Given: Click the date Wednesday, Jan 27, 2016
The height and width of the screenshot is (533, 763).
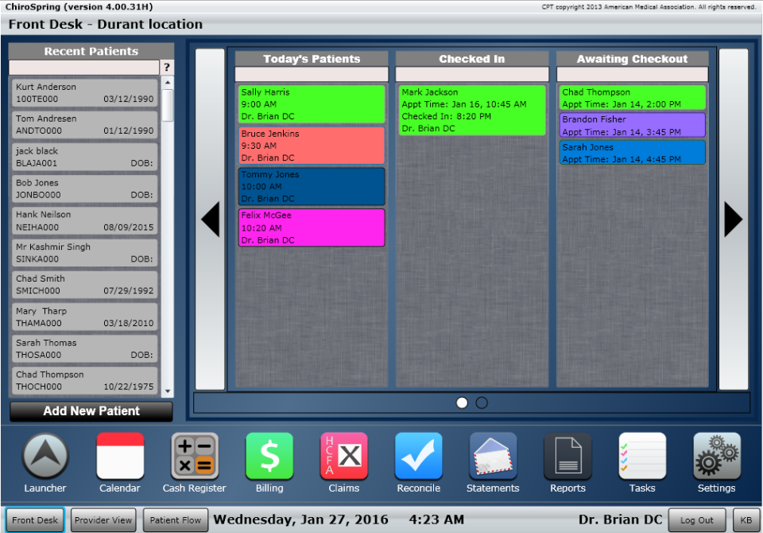Looking at the screenshot, I should [300, 519].
